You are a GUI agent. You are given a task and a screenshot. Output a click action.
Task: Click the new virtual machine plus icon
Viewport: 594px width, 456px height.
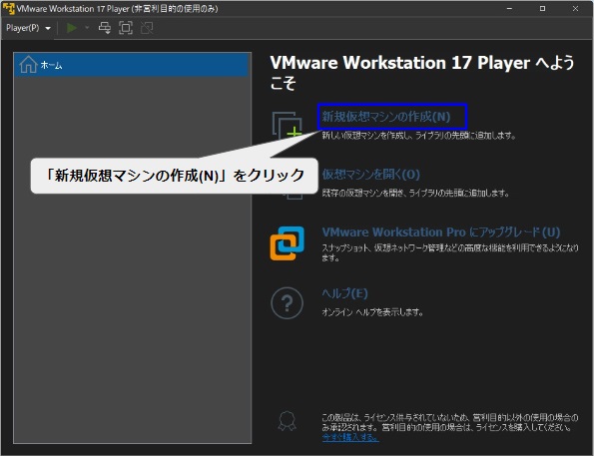pyautogui.click(x=287, y=126)
